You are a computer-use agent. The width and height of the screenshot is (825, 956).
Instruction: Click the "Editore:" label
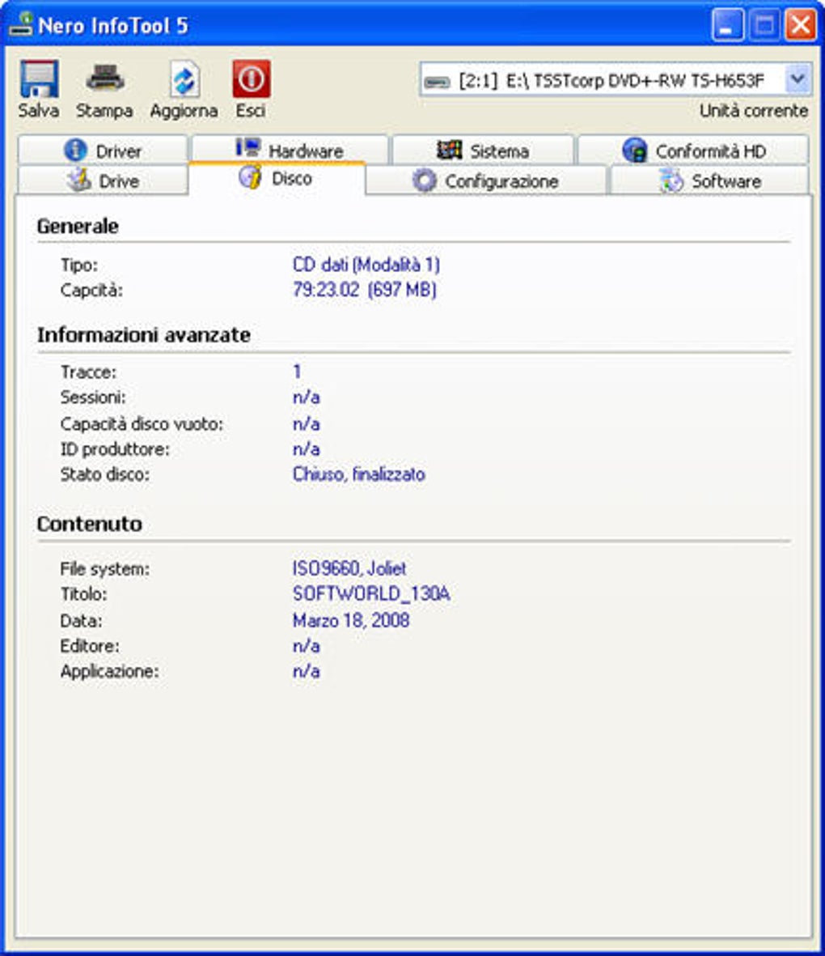pyautogui.click(x=90, y=646)
